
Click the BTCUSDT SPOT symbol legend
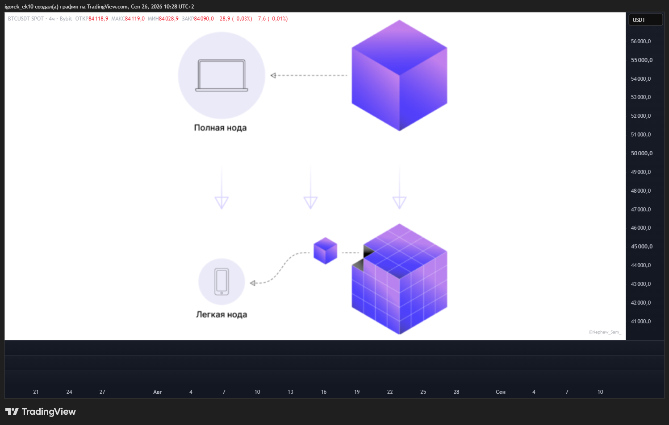(40, 19)
